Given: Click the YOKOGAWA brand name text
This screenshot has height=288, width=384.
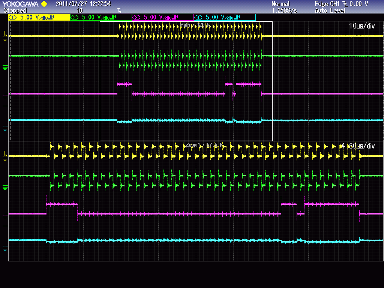Looking at the screenshot, I should click(20, 4).
